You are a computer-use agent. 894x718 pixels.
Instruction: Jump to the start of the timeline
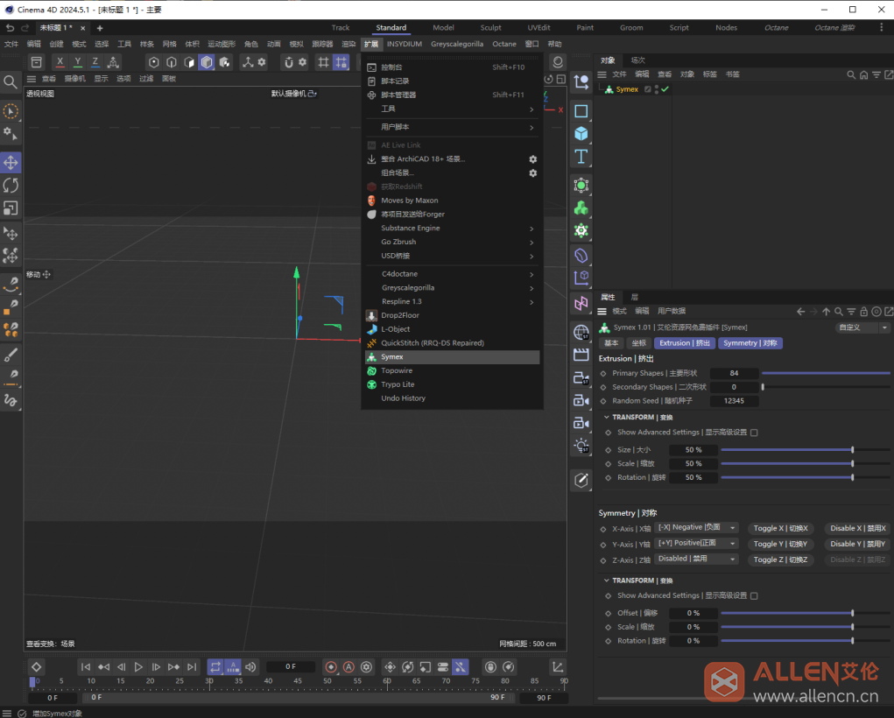(86, 666)
